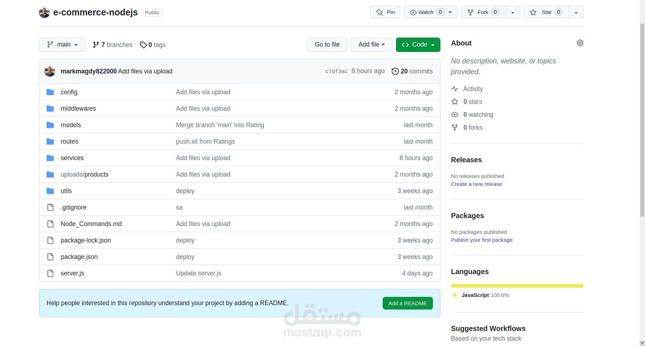The height and width of the screenshot is (346, 645).
Task: Click the forks icon in About
Action: click(x=455, y=128)
